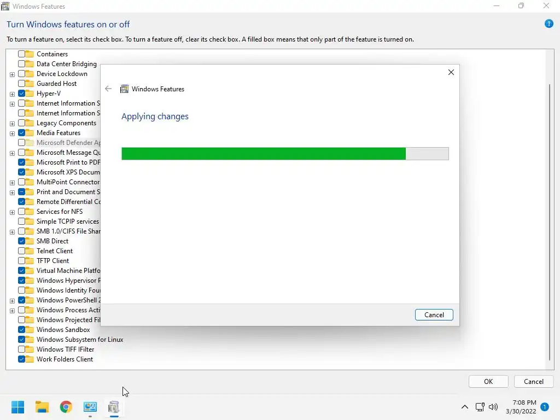Launch File Explorer from the taskbar
Image resolution: width=560 pixels, height=420 pixels.
(42, 407)
